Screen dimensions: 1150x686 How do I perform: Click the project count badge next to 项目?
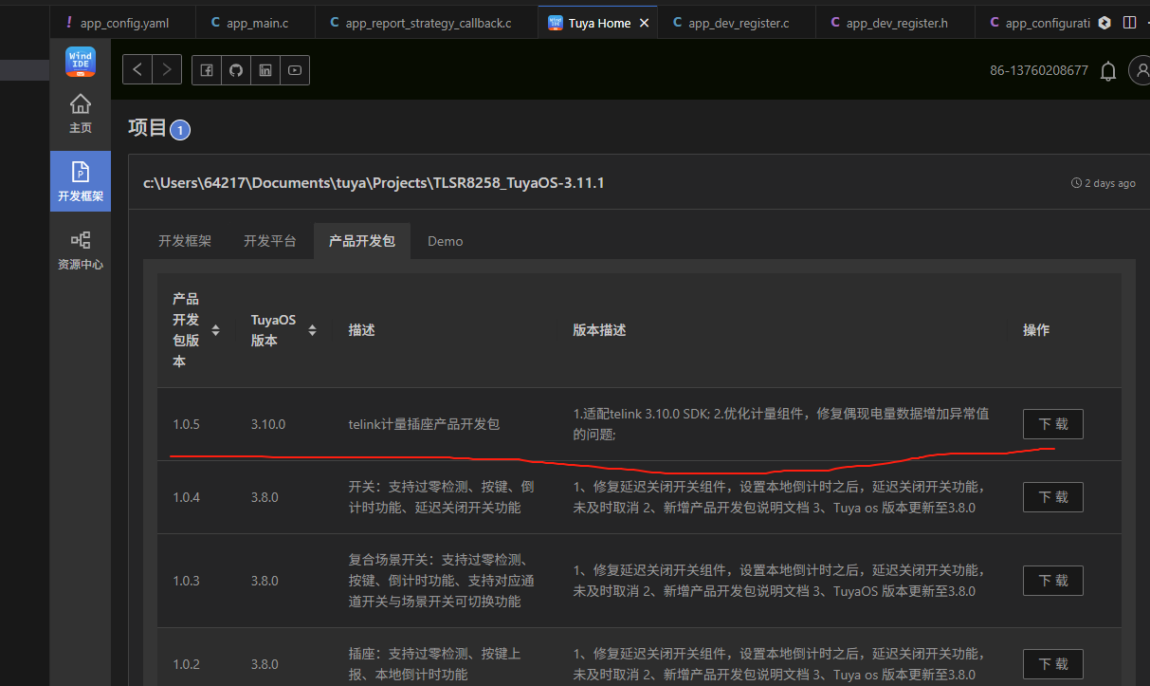180,130
